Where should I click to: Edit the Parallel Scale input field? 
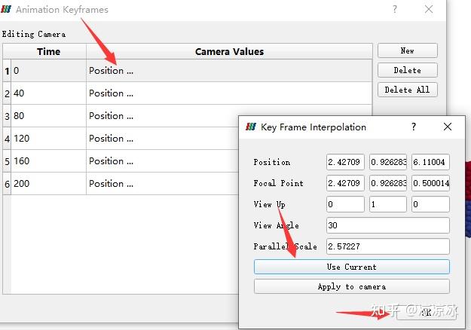point(387,246)
